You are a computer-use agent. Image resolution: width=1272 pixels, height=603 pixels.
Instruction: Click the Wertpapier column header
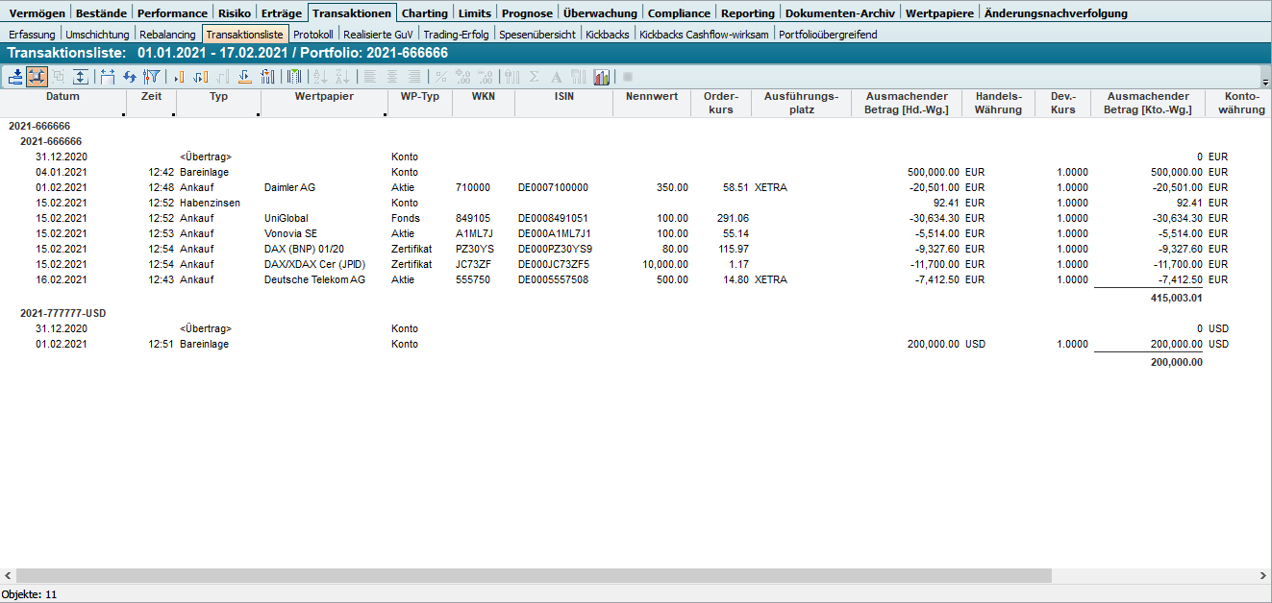coord(324,96)
